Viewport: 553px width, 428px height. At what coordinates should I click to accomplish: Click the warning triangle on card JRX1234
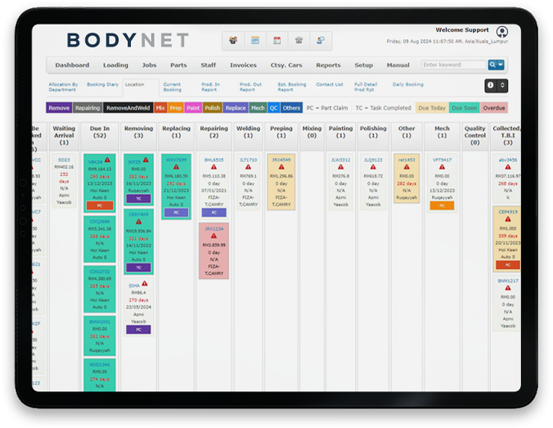[214, 236]
